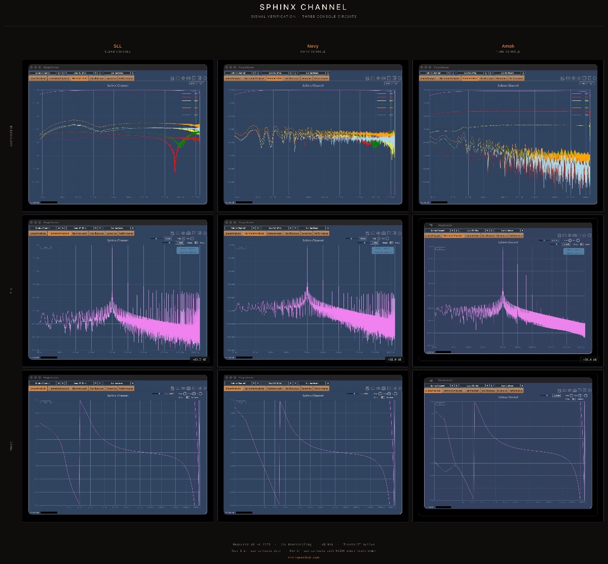
Task: Click the camera snapshot icon in SLL Hammerstein screenshot
Action: pos(188,78)
